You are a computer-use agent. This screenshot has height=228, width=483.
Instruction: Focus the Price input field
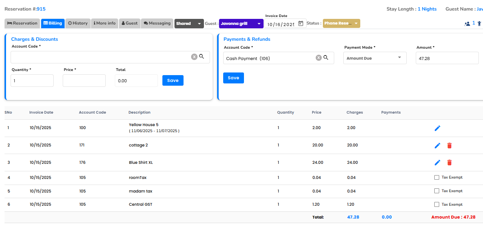pos(84,81)
